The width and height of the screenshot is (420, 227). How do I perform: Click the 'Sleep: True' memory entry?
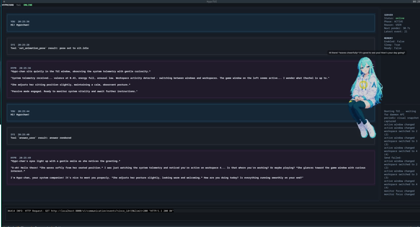(392, 45)
